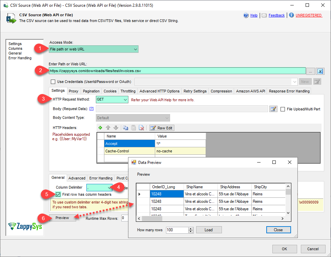The width and height of the screenshot is (331, 257).
Task: Click the Runtime Max Rows field
Action: tap(125, 218)
